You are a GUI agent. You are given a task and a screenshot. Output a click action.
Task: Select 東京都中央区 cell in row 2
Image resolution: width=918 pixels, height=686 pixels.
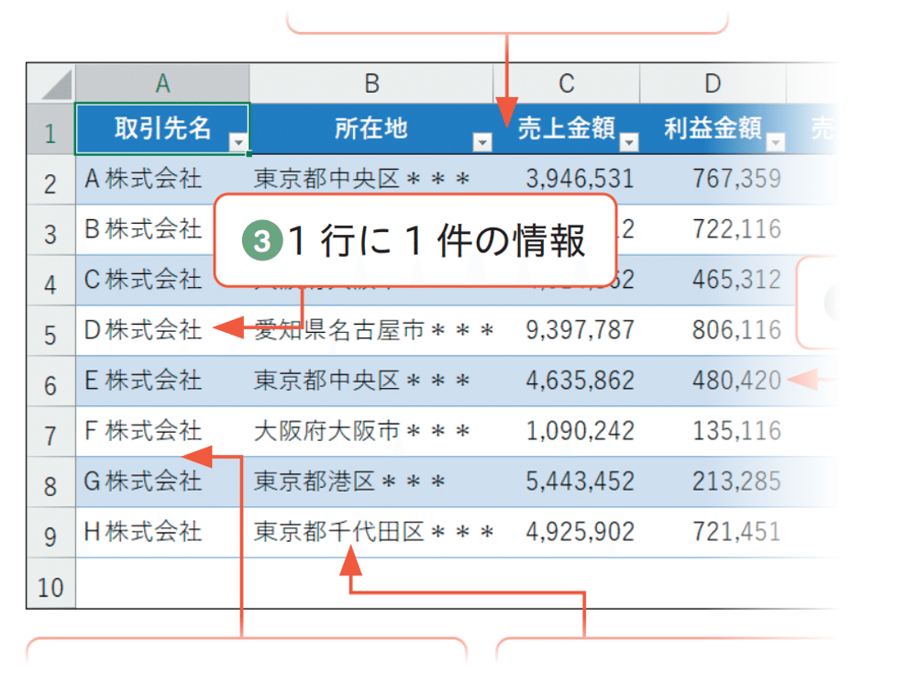(x=371, y=180)
